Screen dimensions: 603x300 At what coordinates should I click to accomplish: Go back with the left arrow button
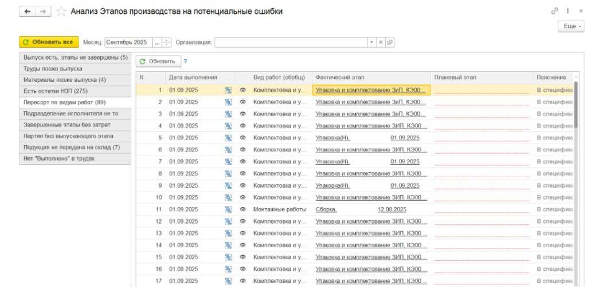[28, 11]
